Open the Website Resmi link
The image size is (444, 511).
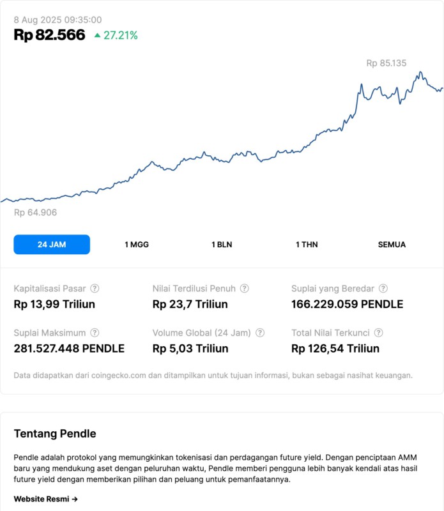coord(46,499)
